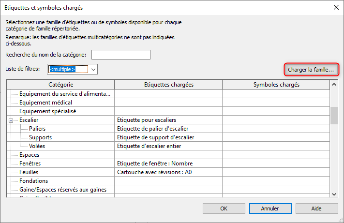Screen dimensions: 344x223
Task: Select the Supports subcategory row
Action: point(40,137)
